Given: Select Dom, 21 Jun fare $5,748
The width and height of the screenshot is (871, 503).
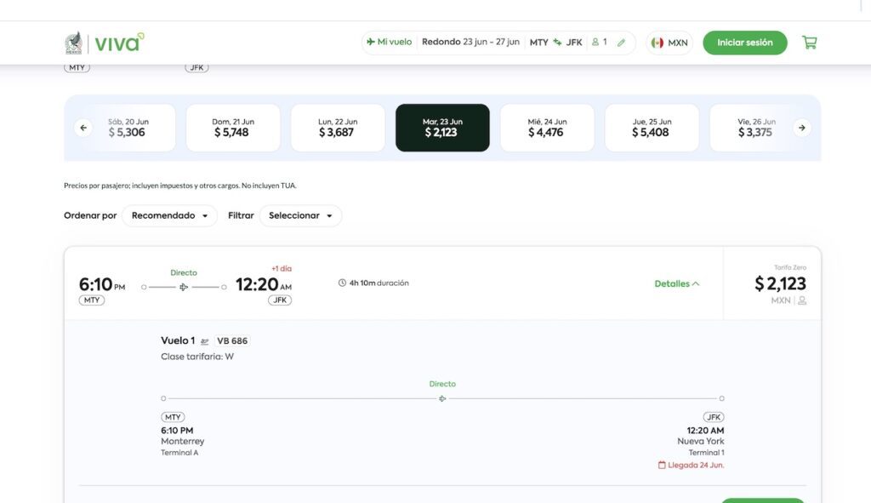Looking at the screenshot, I should (x=233, y=128).
